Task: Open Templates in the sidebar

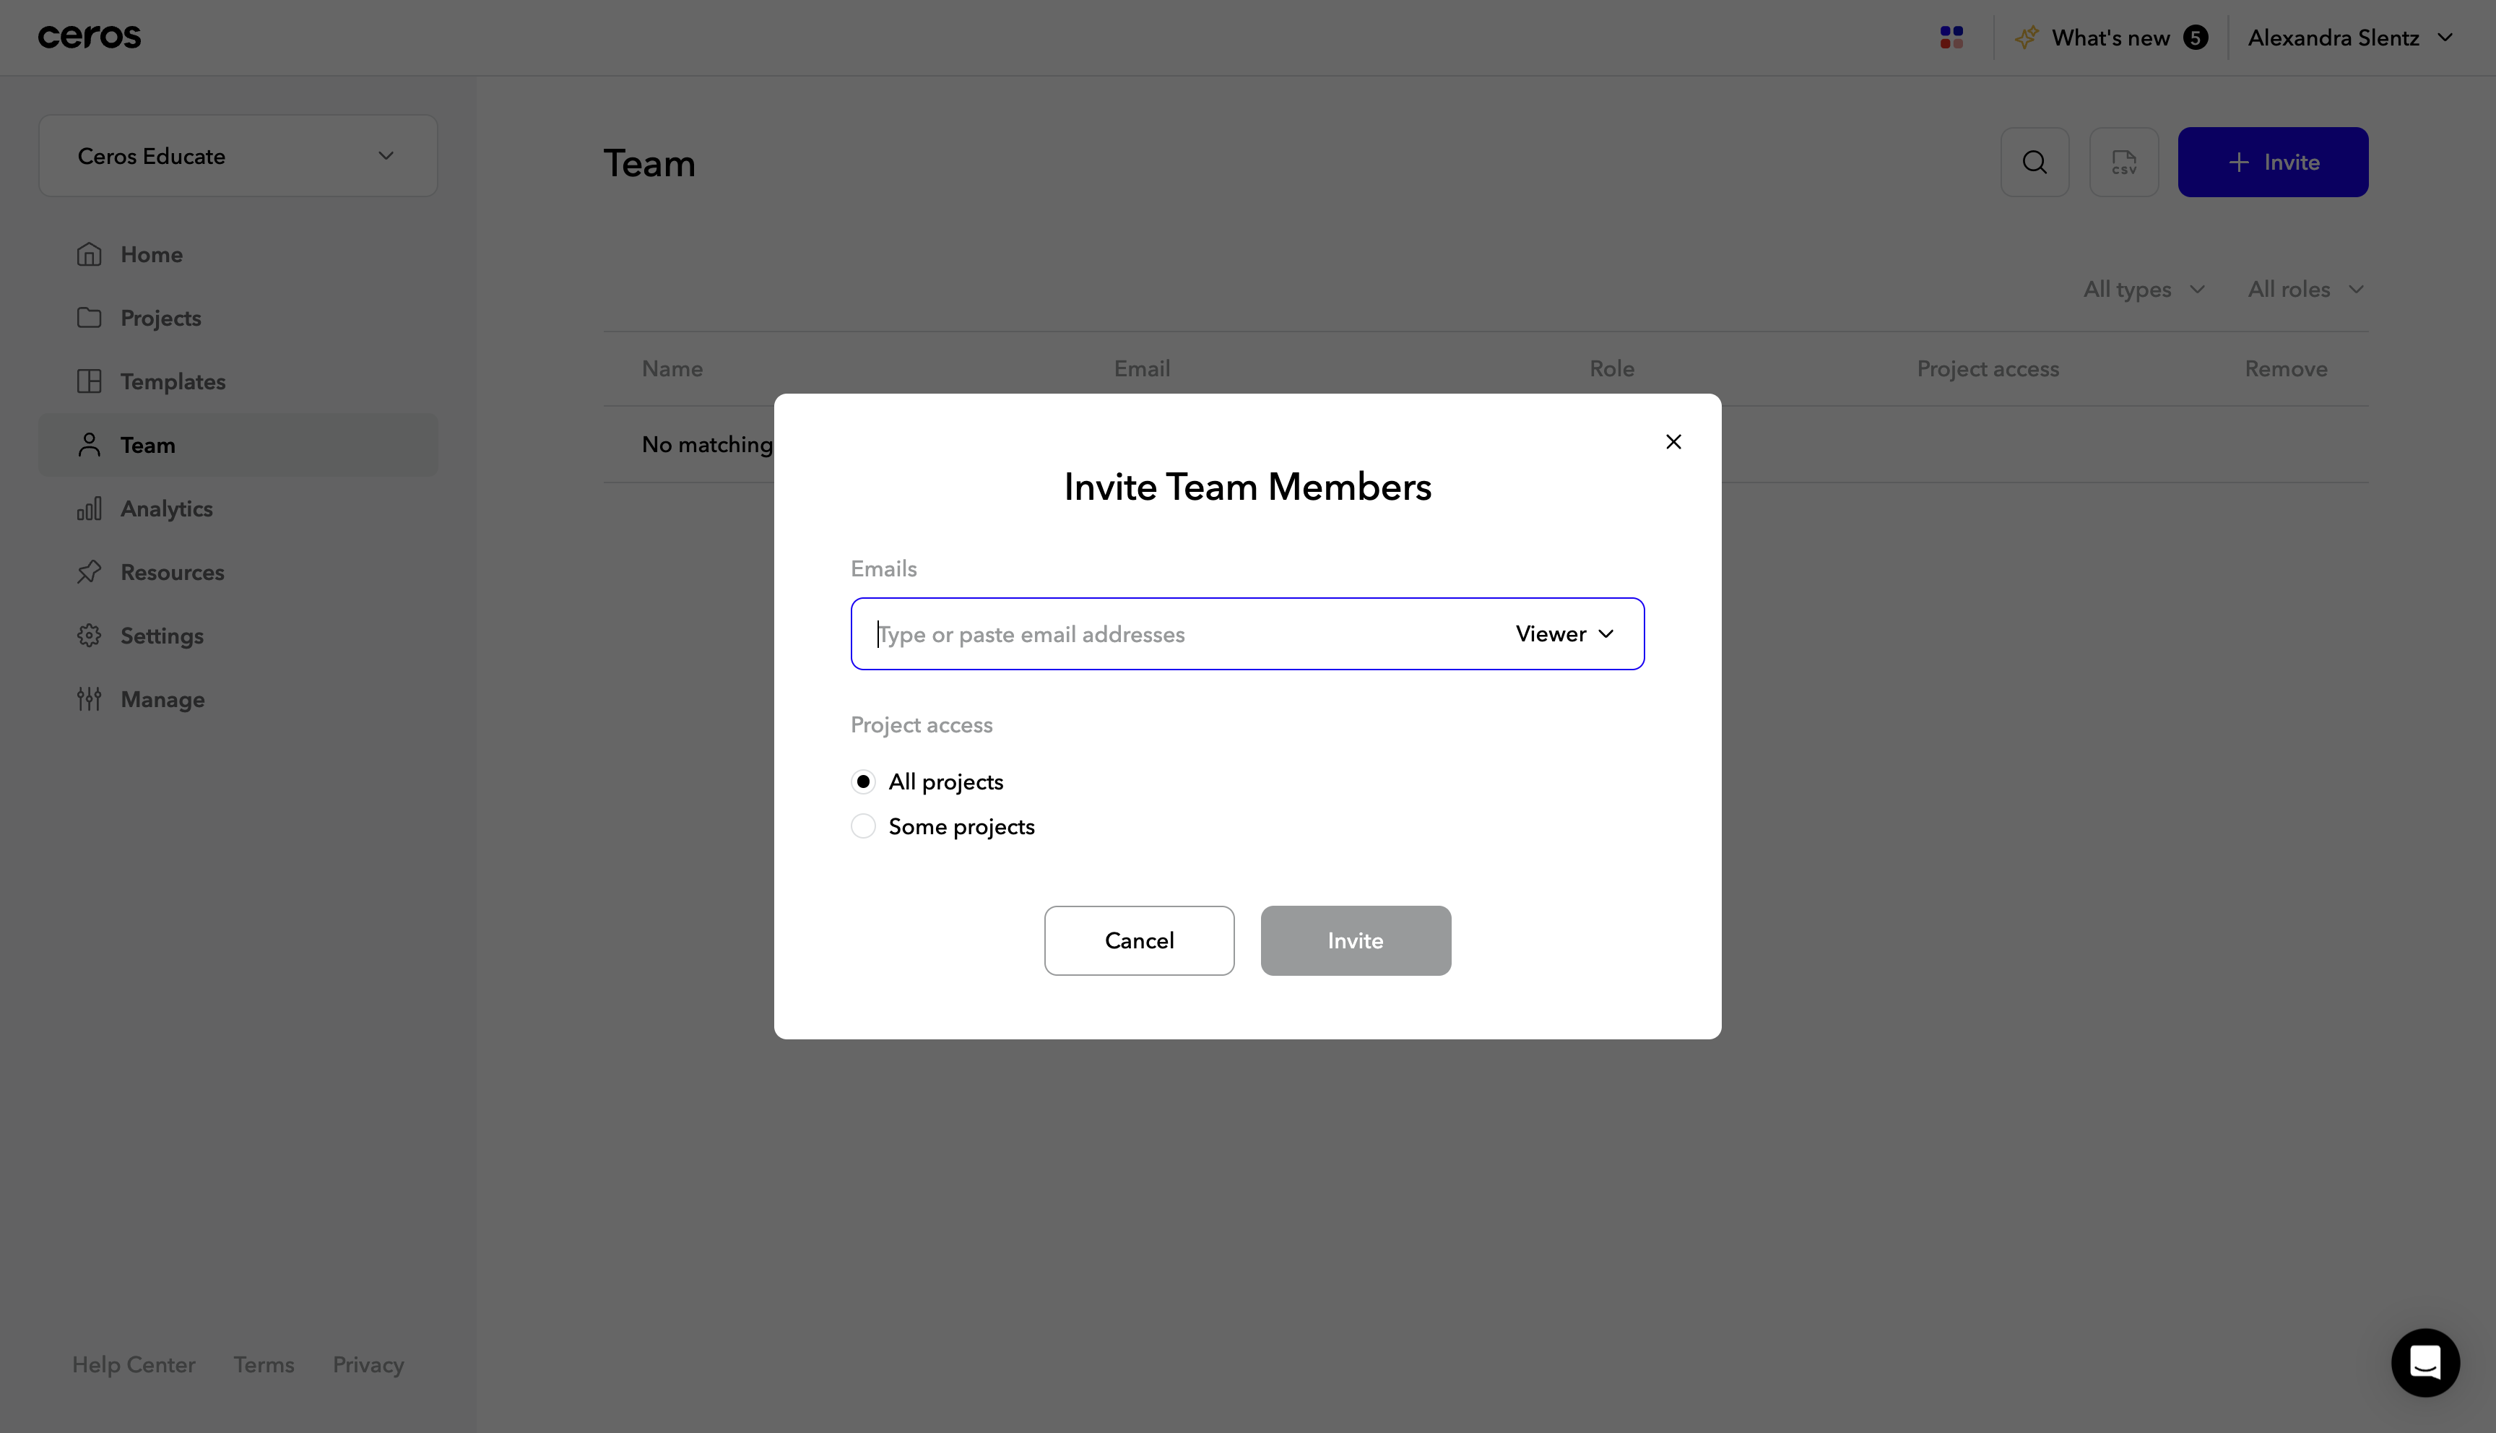Action: coord(238,381)
